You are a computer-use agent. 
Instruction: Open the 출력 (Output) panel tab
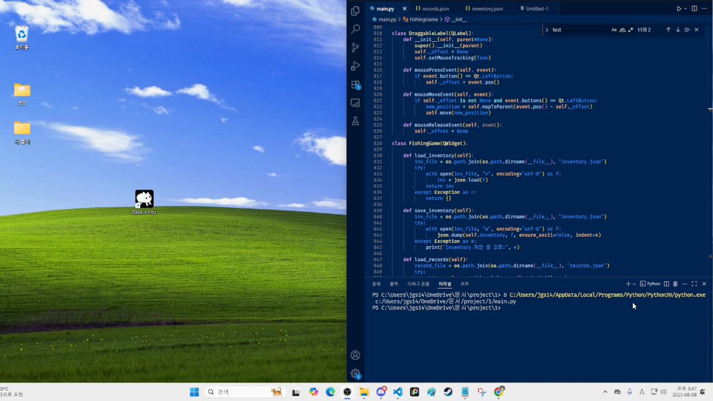pyautogui.click(x=393, y=284)
